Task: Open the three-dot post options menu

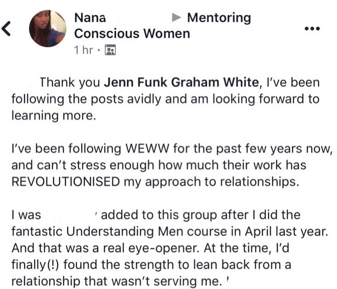Action: (x=313, y=28)
